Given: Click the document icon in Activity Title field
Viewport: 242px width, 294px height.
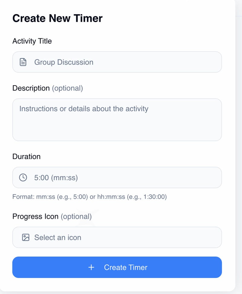Looking at the screenshot, I should coord(23,62).
